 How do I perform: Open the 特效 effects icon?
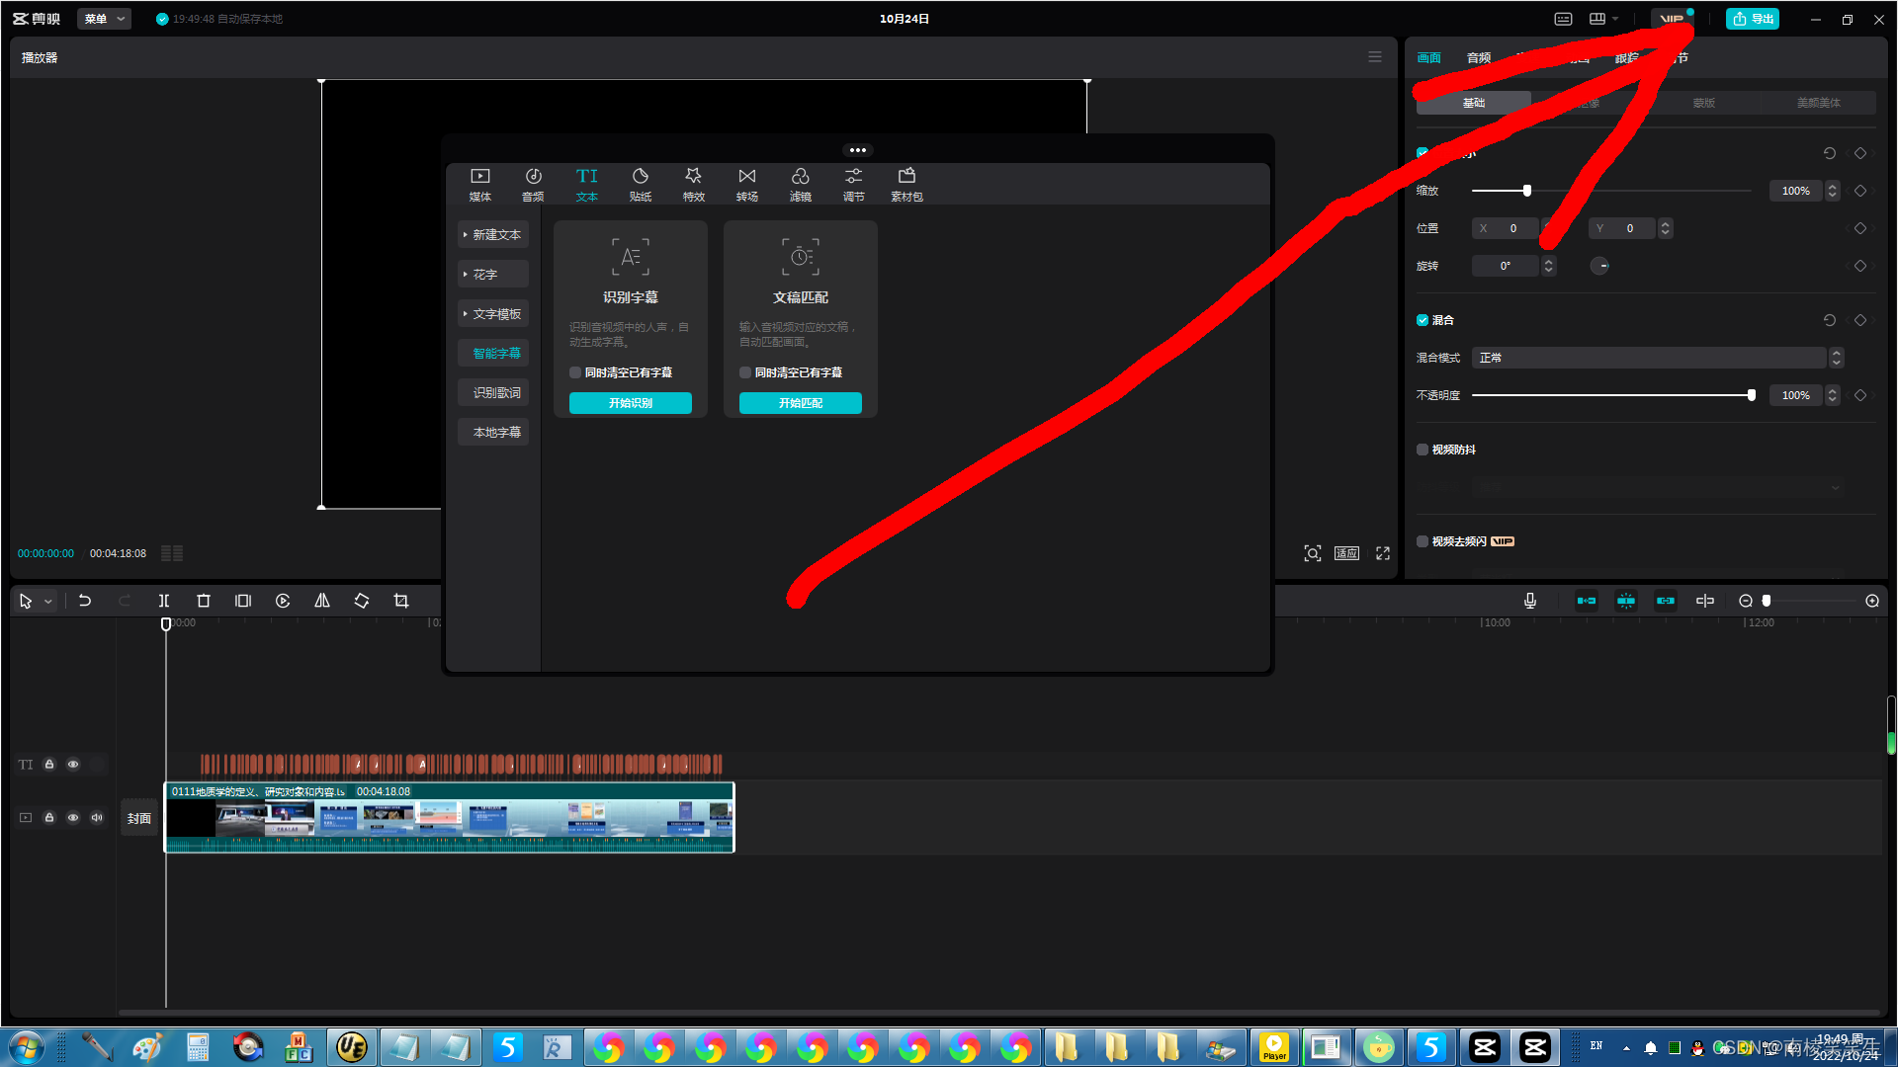click(693, 183)
